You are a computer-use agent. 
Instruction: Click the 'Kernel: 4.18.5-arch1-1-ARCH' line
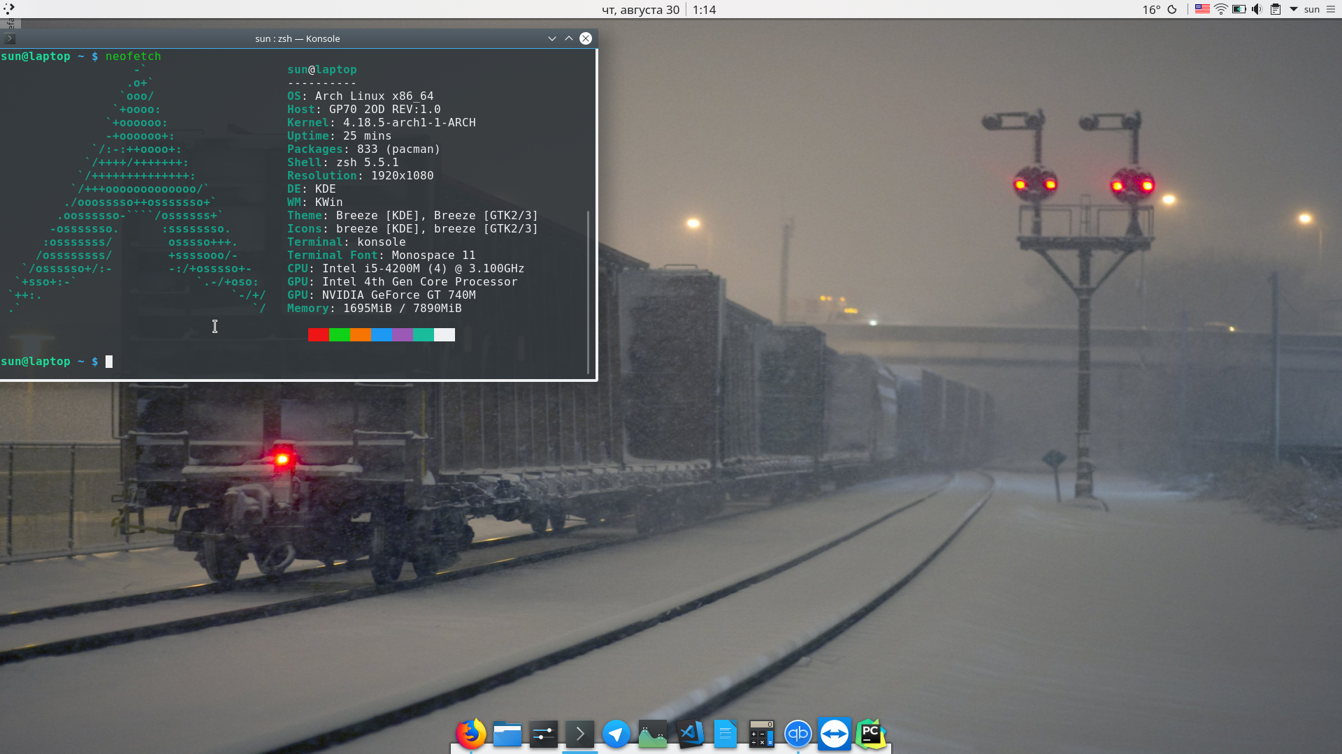381,122
